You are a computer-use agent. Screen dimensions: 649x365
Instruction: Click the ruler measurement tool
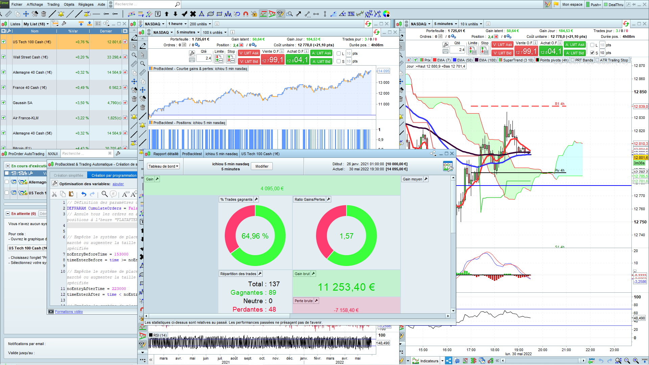point(8,14)
